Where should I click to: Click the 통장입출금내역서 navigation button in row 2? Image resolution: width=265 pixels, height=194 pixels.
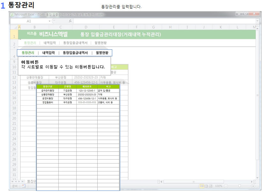pyautogui.click(x=75, y=43)
